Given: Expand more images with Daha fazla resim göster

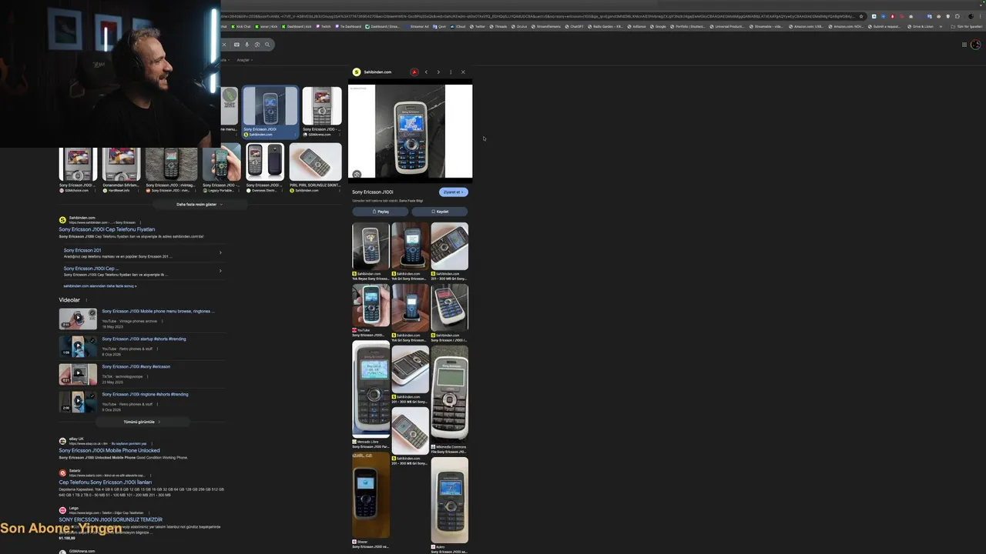Looking at the screenshot, I should (200, 205).
